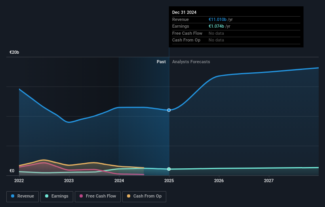
Task: Toggle the Revenue legend series
Action: click(23, 196)
